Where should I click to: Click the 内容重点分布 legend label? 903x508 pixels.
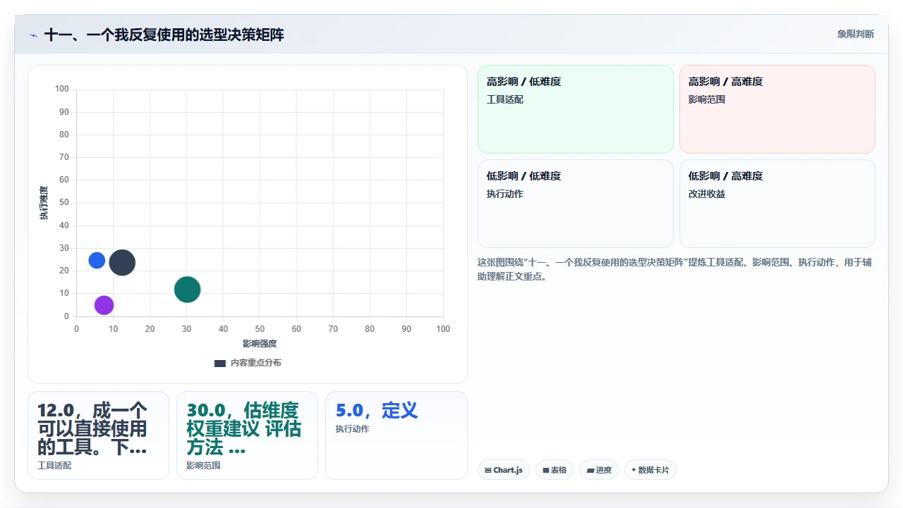pos(256,363)
